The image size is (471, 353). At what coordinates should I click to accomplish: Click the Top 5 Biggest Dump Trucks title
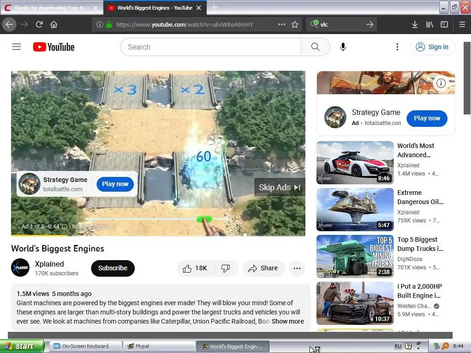(420, 244)
